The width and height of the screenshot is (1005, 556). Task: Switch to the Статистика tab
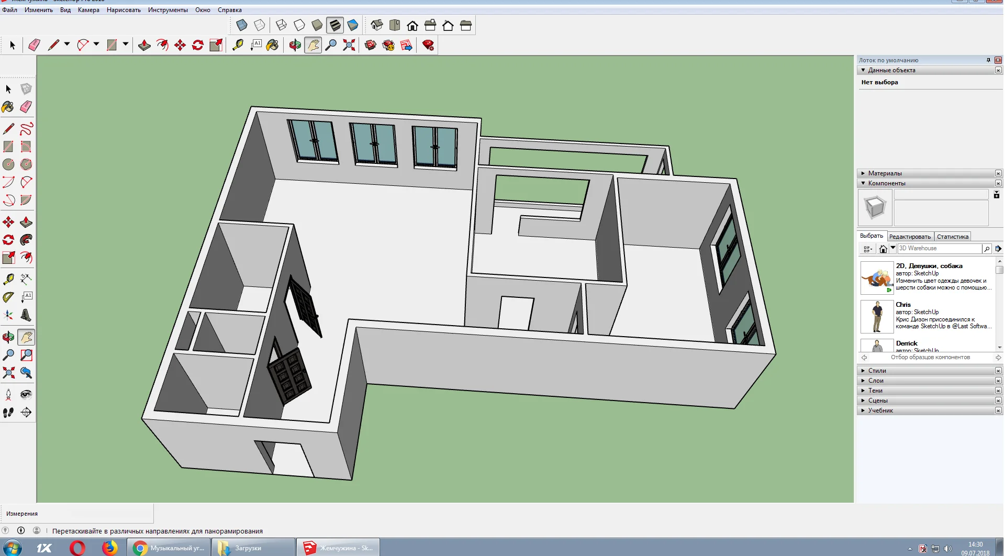tap(952, 237)
